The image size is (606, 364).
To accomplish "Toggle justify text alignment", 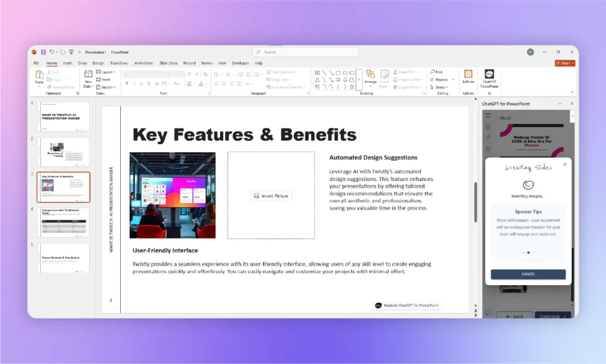I will (239, 83).
